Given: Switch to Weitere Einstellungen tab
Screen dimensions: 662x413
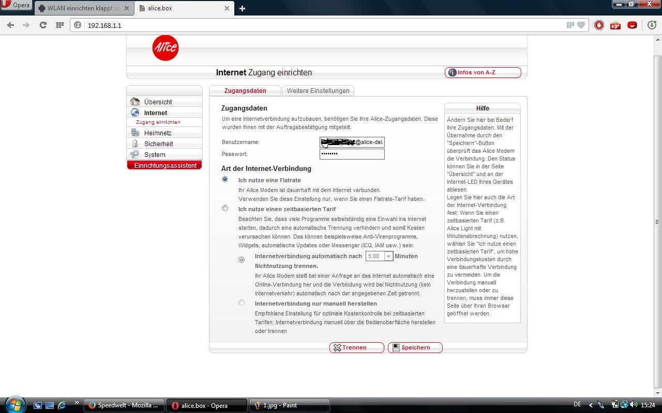Looking at the screenshot, I should (318, 90).
